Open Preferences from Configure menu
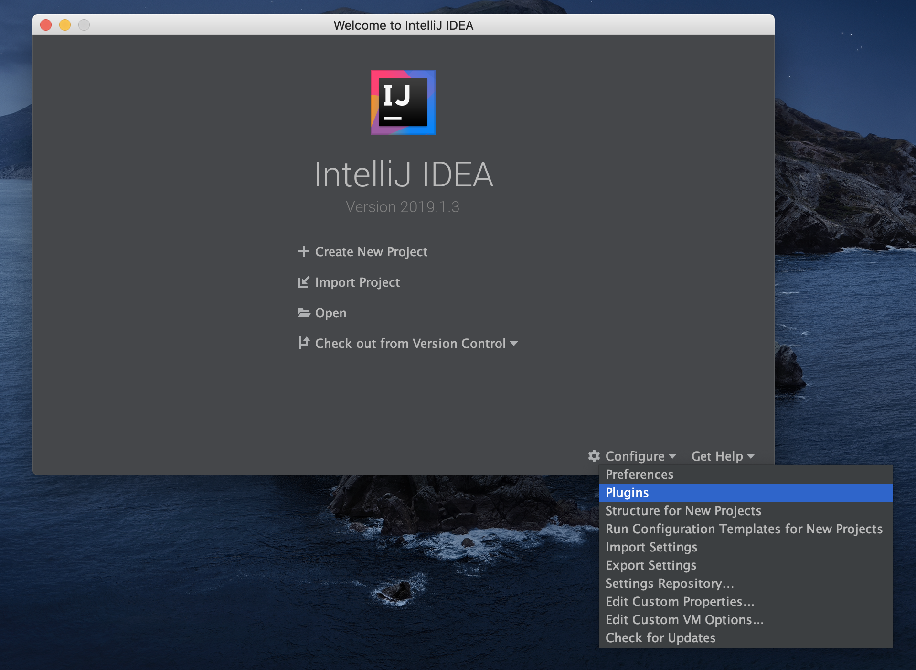This screenshot has width=916, height=670. coord(746,475)
